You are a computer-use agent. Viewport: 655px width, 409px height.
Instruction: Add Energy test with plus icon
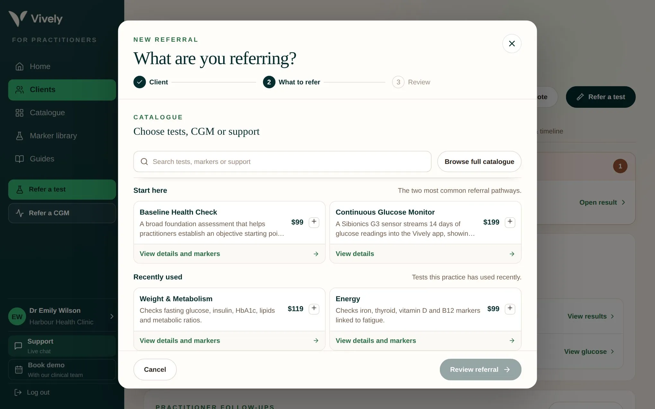[510, 309]
